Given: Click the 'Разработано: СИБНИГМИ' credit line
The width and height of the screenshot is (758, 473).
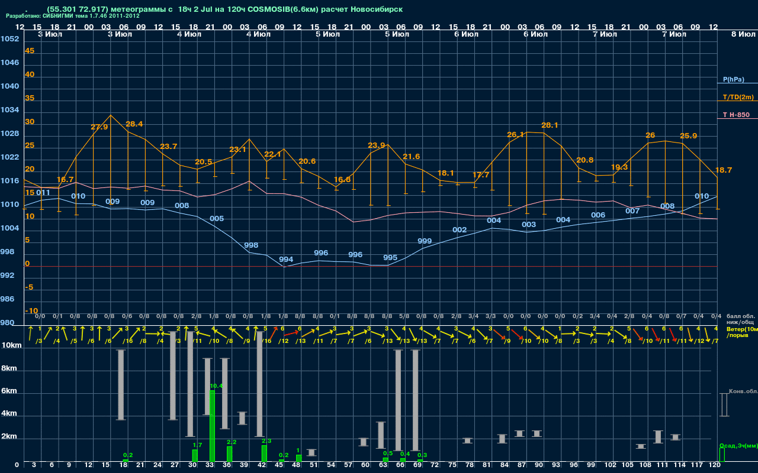Looking at the screenshot, I should 73,16.
